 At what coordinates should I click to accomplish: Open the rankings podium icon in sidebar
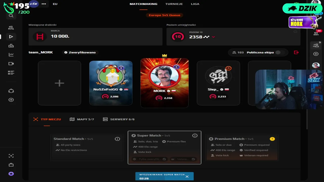pyautogui.click(x=11, y=46)
